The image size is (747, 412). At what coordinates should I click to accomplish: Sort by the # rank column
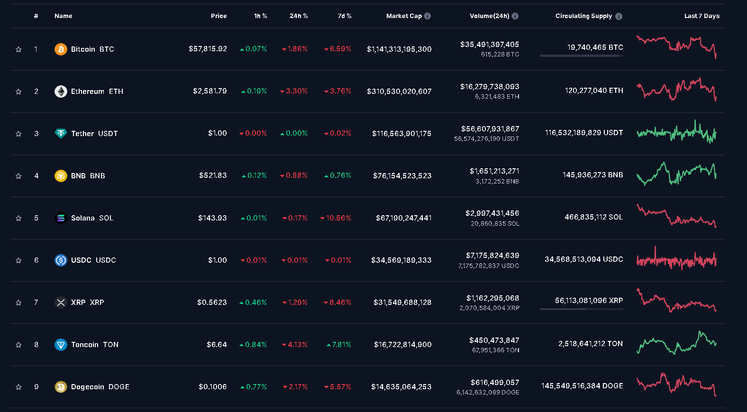[36, 16]
